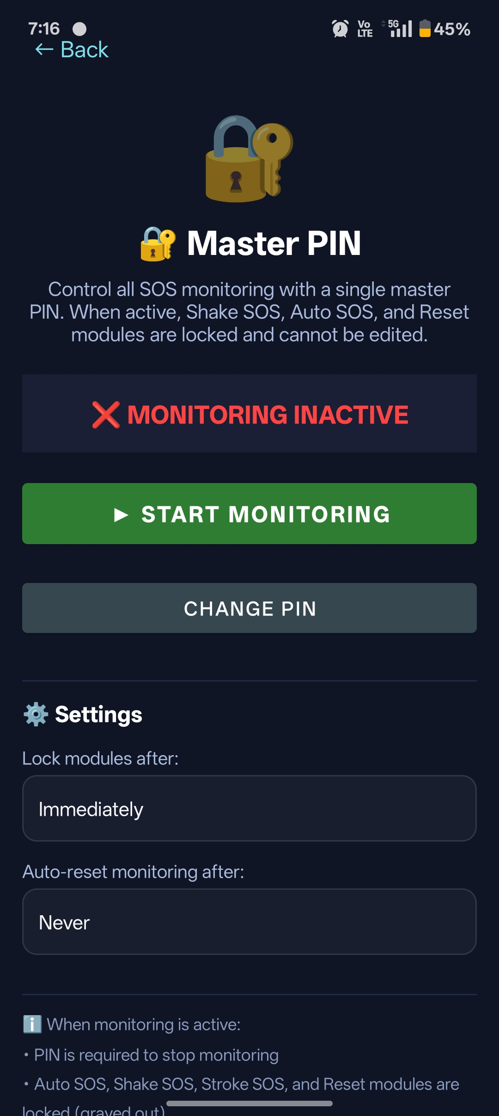Tap the Settings section heading
This screenshot has width=499, height=1116.
[98, 714]
